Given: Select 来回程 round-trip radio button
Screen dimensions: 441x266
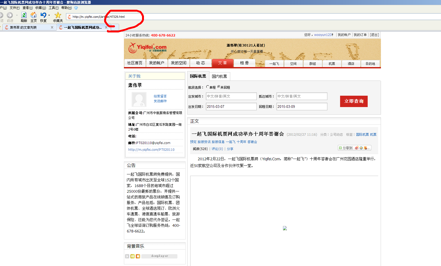Looking at the screenshot, I should pos(219,87).
